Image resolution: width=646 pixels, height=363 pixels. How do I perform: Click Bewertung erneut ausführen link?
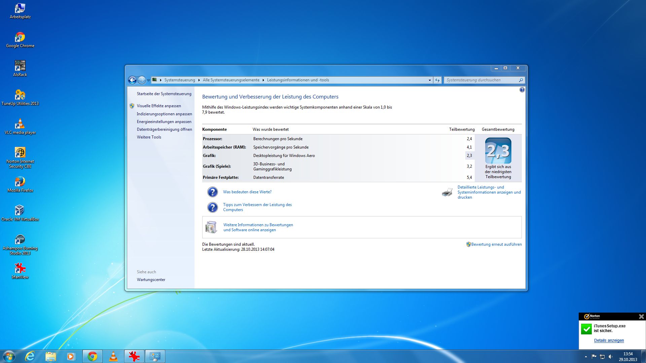[x=496, y=244]
